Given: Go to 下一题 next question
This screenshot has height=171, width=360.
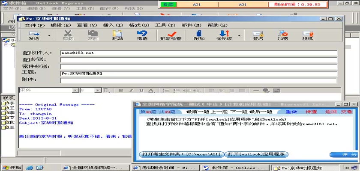Looking at the screenshot, I should [239, 112].
